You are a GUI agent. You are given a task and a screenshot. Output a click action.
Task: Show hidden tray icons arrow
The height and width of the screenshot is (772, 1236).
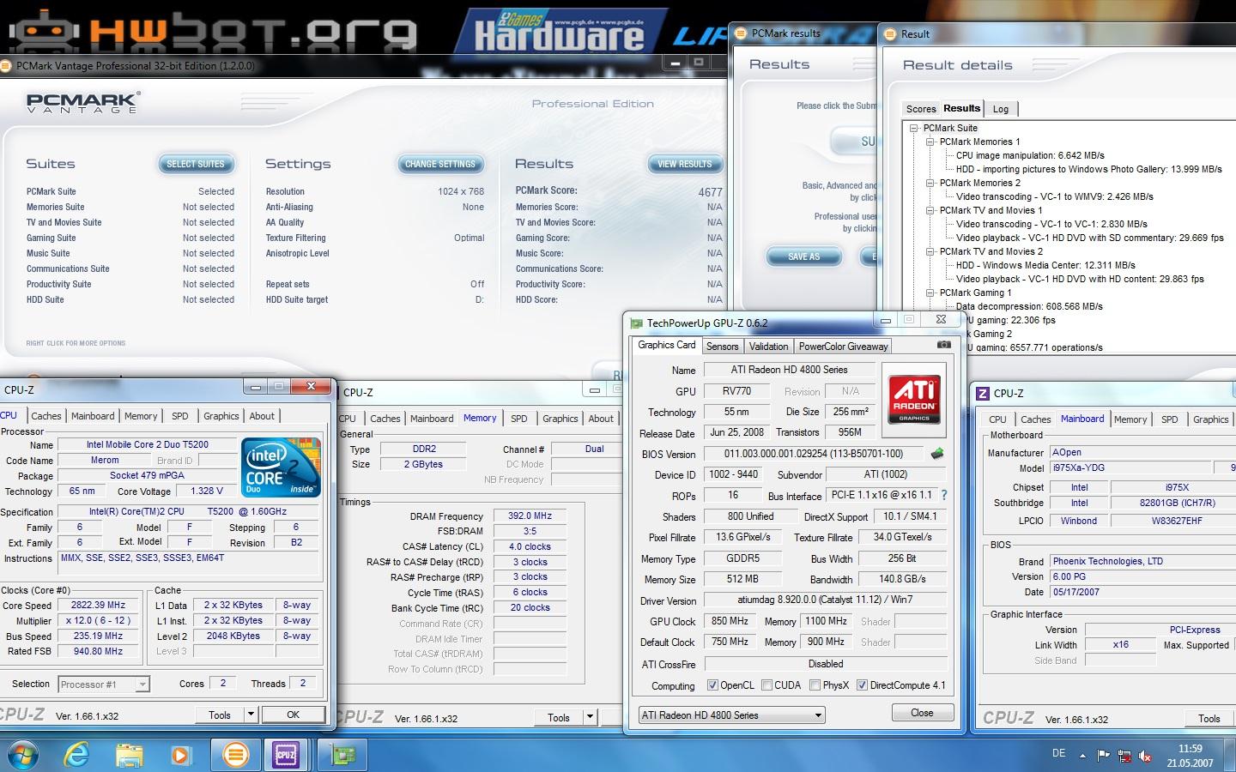click(1082, 756)
